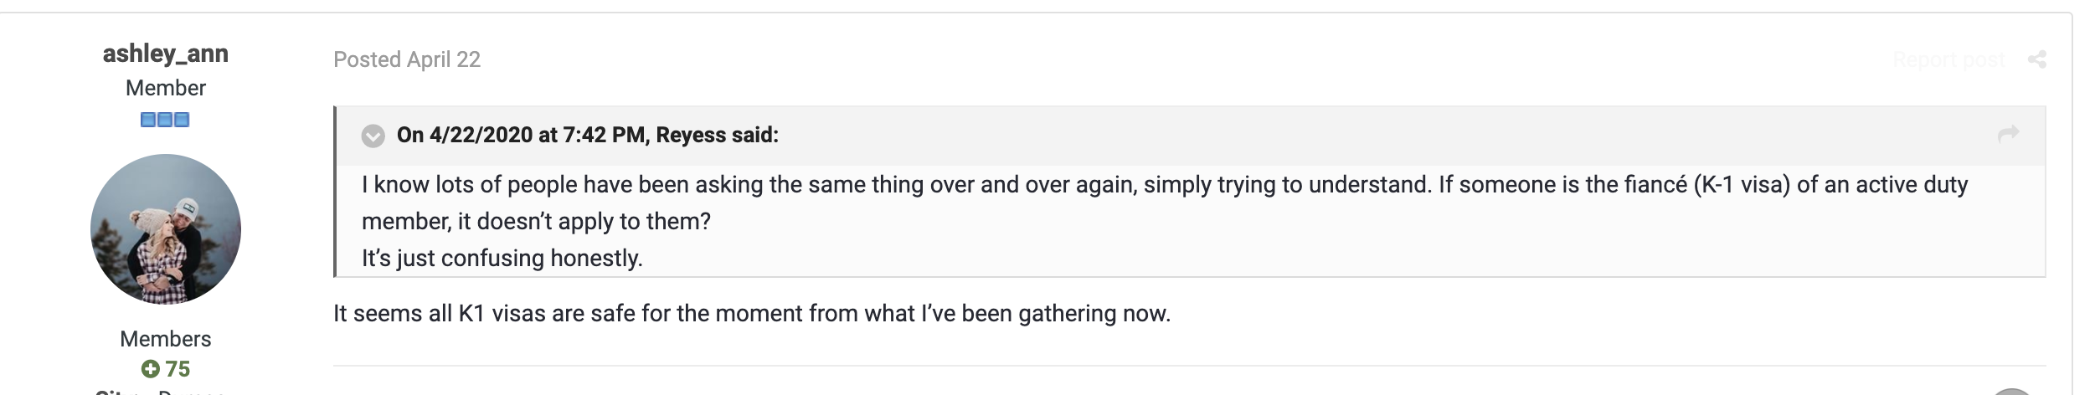Click the Members group label below the avatar
The image size is (2095, 395).
[166, 339]
